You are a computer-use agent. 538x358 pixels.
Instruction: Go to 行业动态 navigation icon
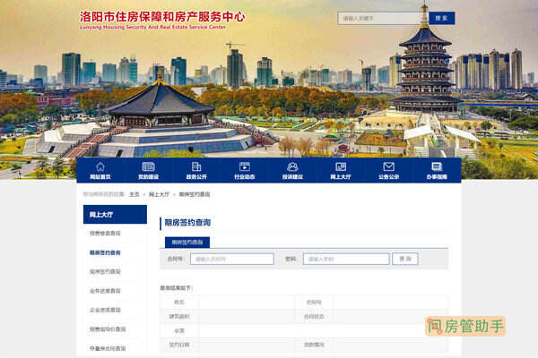pos(244,166)
